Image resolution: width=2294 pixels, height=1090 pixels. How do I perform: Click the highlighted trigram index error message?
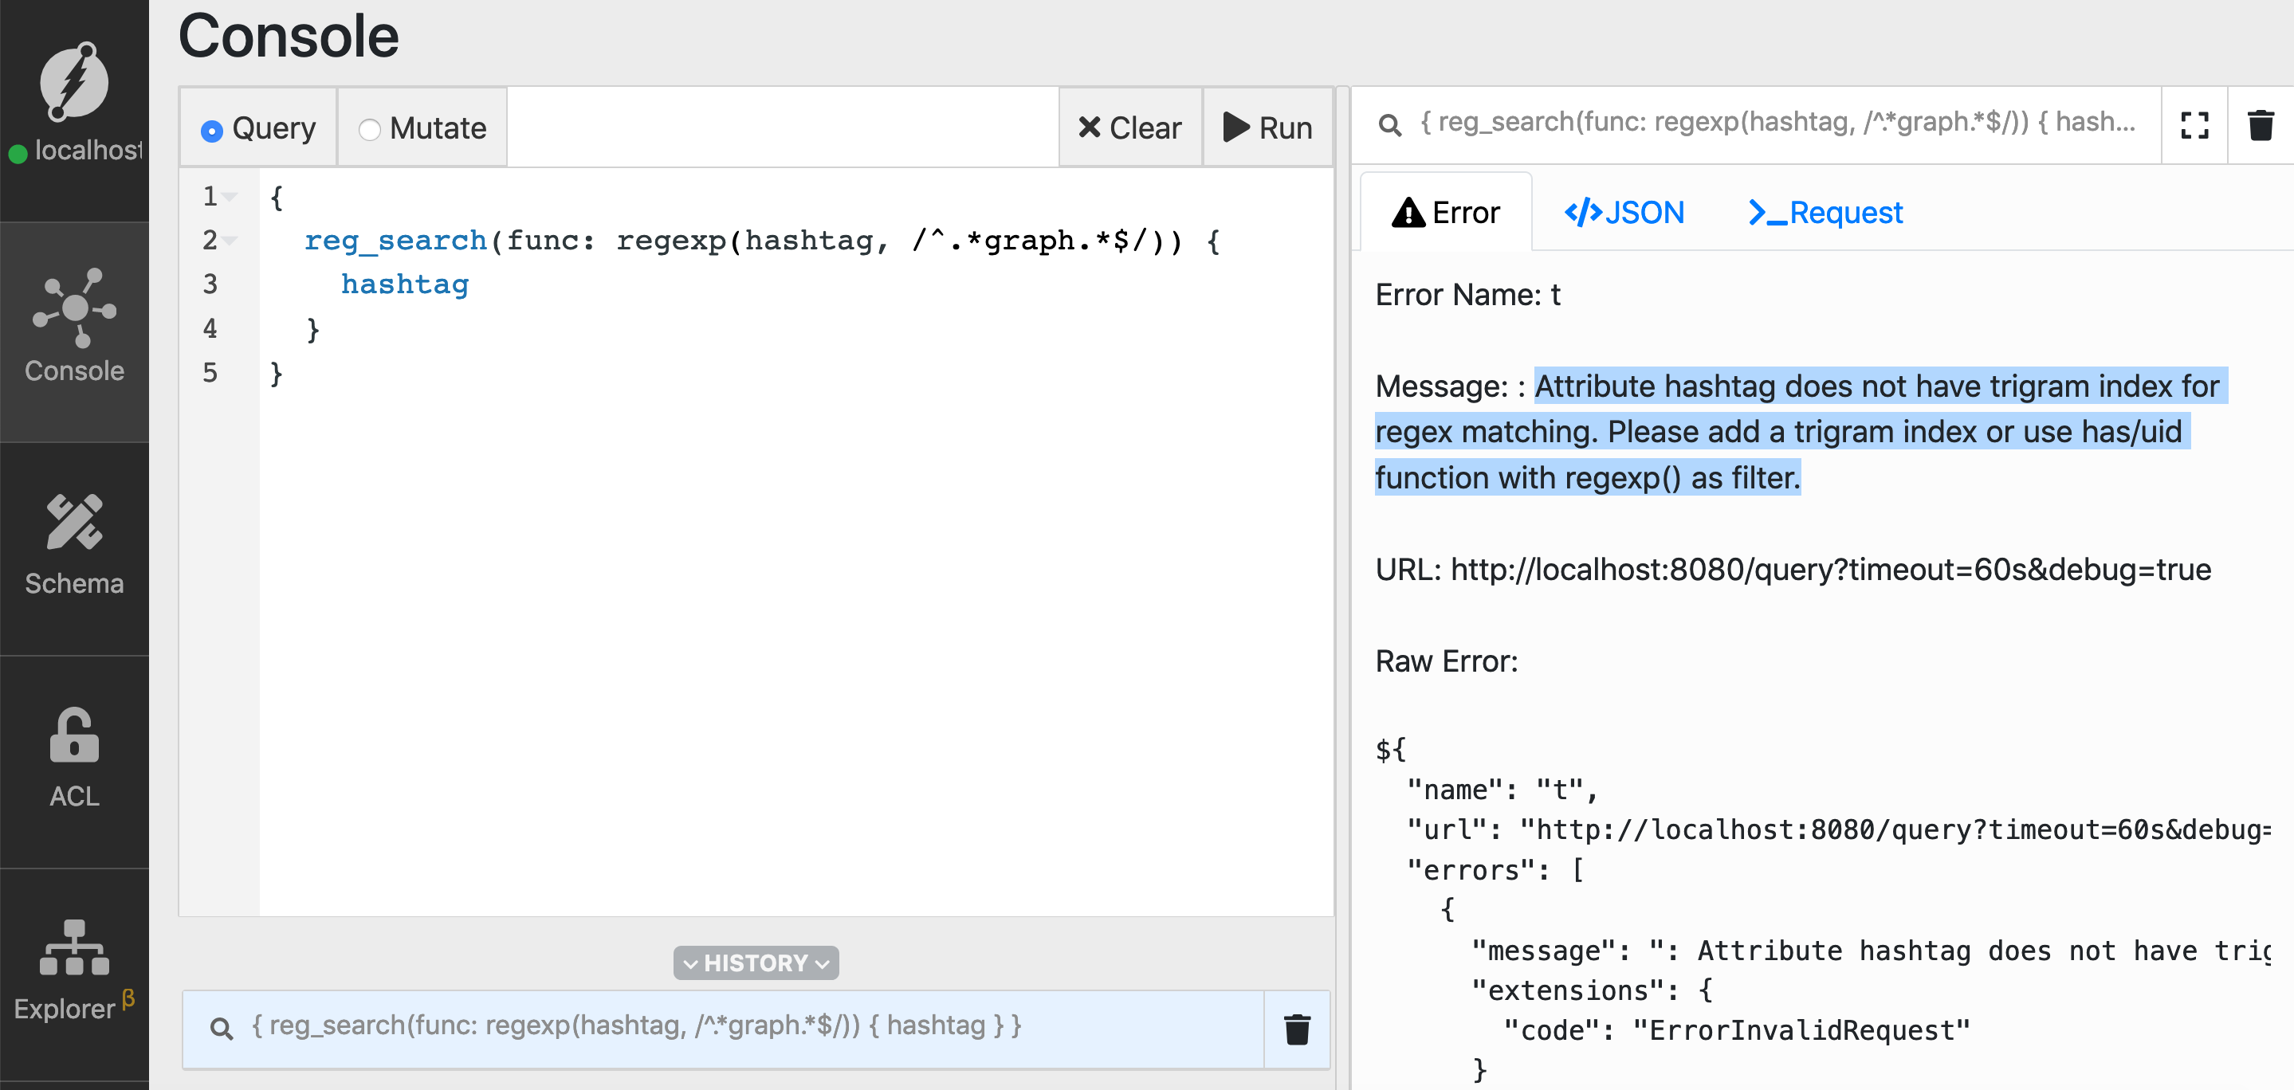[1800, 432]
